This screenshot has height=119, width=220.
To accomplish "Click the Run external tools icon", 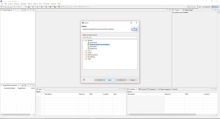I will tap(55, 7).
